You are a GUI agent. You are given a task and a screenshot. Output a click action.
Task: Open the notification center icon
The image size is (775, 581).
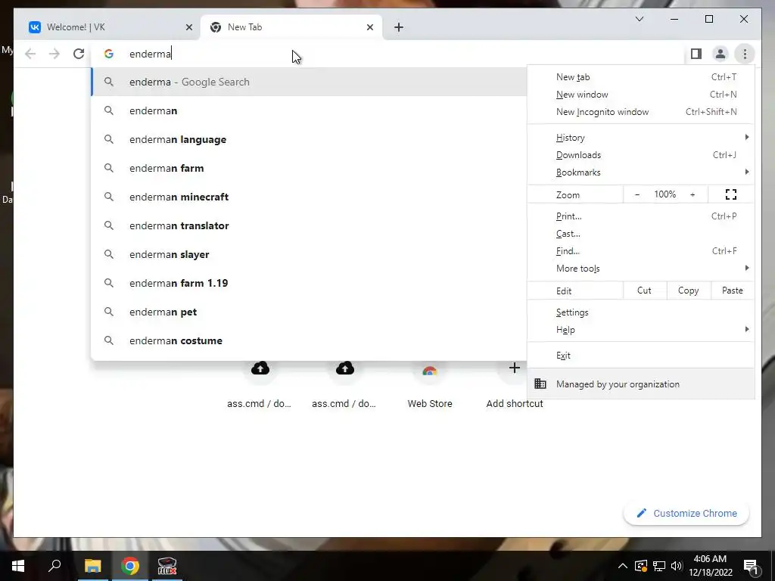[x=751, y=566]
